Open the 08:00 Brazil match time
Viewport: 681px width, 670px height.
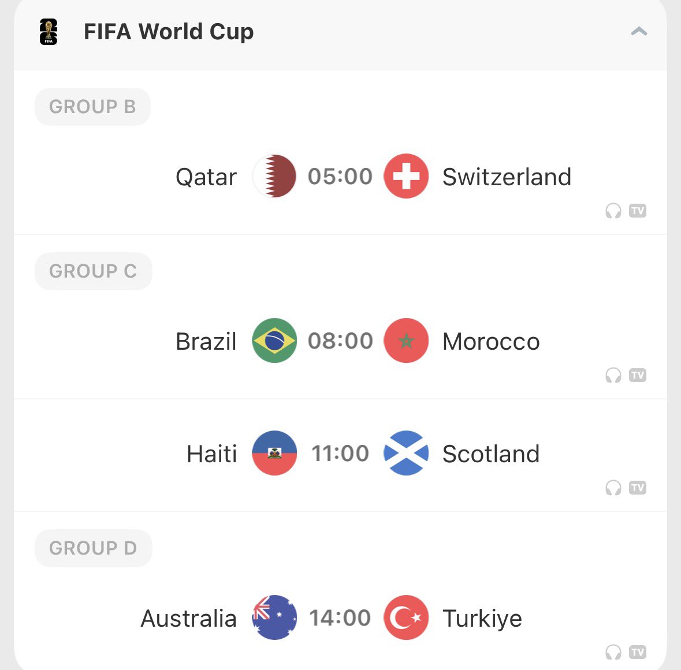(341, 340)
